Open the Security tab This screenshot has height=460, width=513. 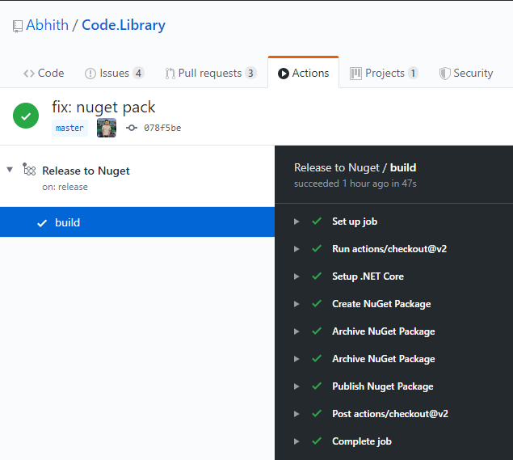[466, 73]
